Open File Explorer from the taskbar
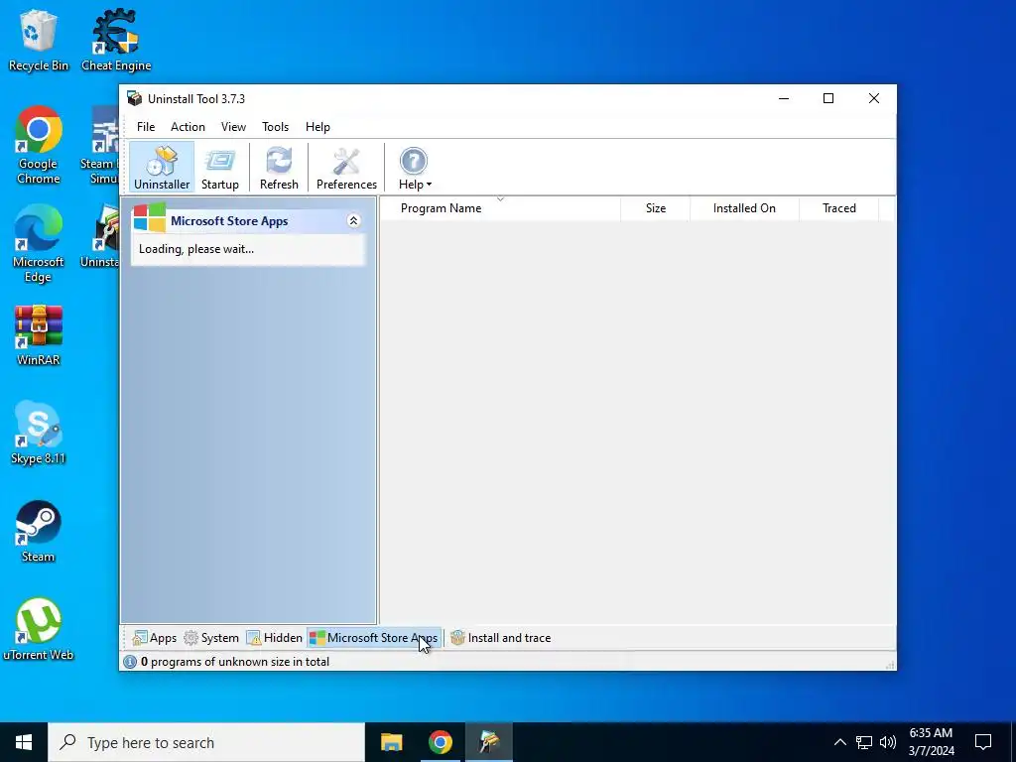 point(391,742)
